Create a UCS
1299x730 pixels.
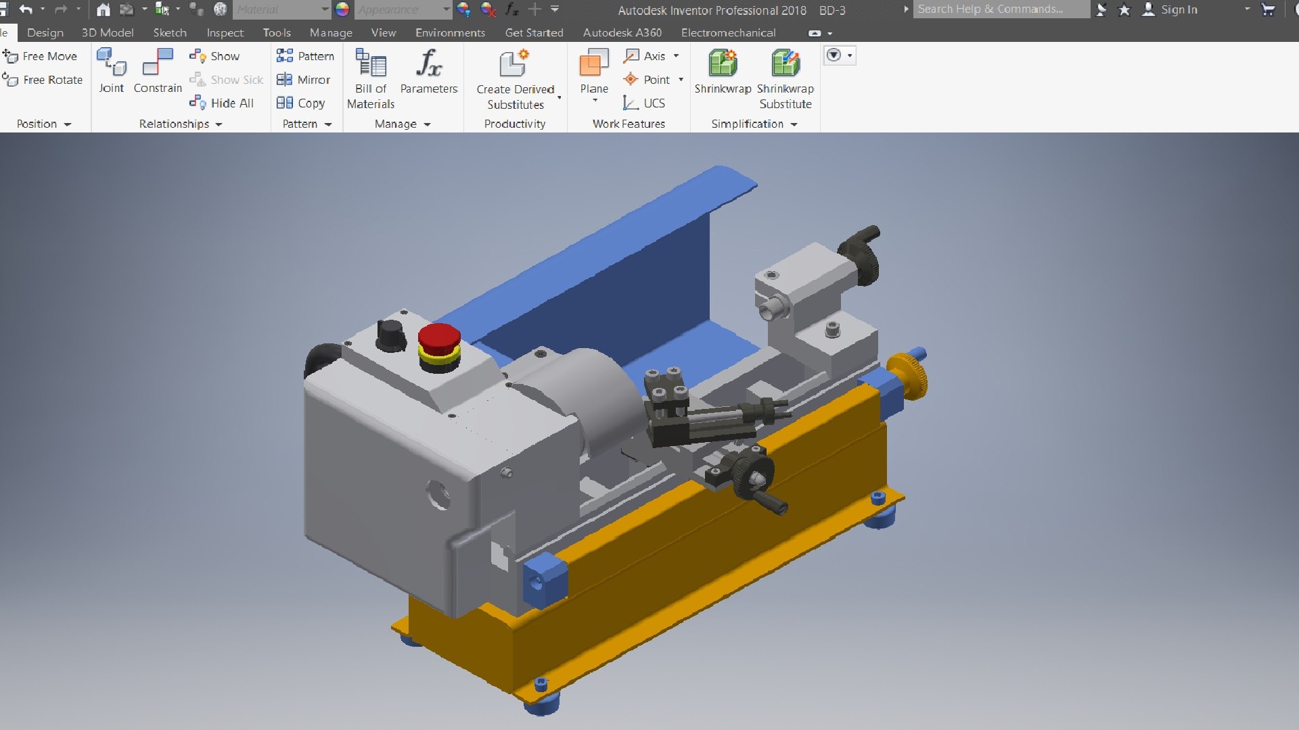click(x=644, y=103)
